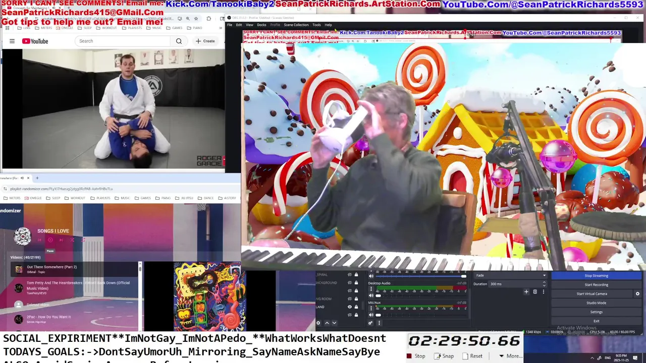The width and height of the screenshot is (646, 363).
Task: Click the YouTube logo
Action: (35, 41)
